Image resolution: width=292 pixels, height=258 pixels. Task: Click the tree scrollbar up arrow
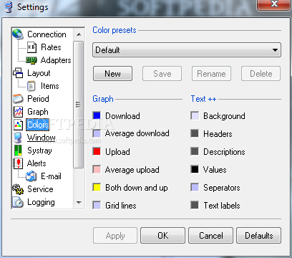(x=79, y=34)
